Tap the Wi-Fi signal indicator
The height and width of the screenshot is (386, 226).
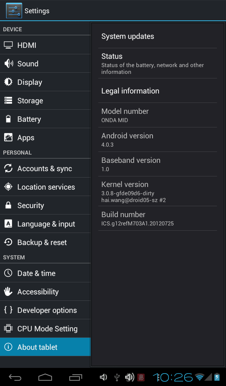coord(200,377)
